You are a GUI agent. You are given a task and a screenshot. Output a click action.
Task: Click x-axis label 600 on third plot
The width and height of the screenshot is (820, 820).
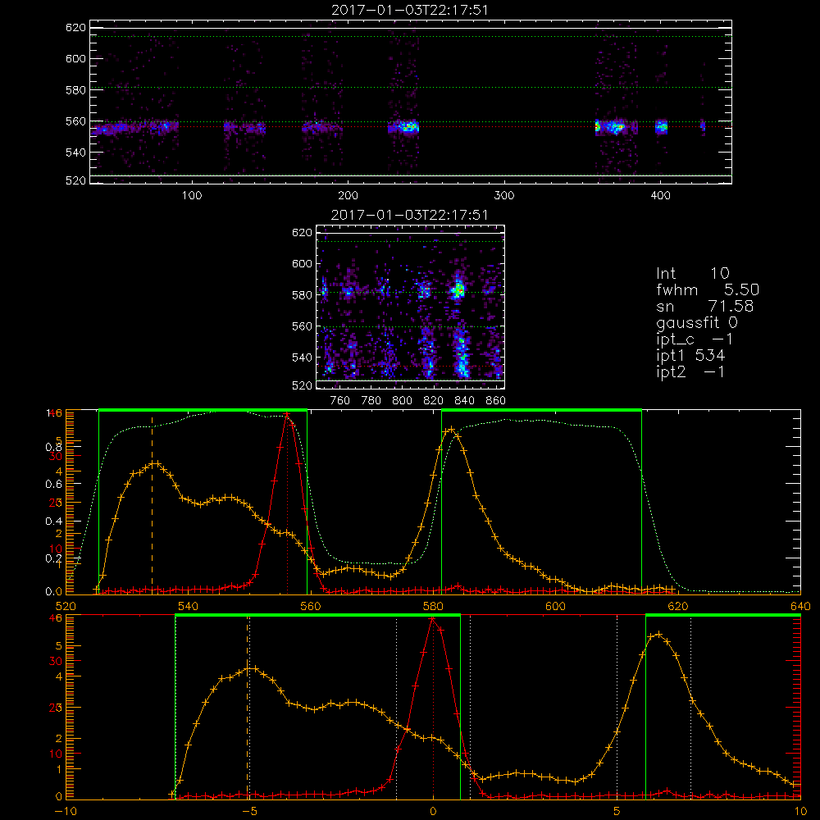coord(555,606)
